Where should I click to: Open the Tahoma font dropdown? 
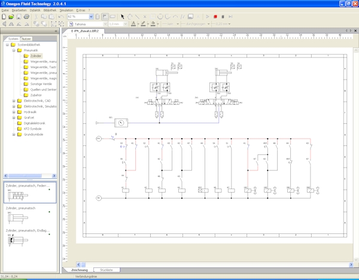point(105,24)
